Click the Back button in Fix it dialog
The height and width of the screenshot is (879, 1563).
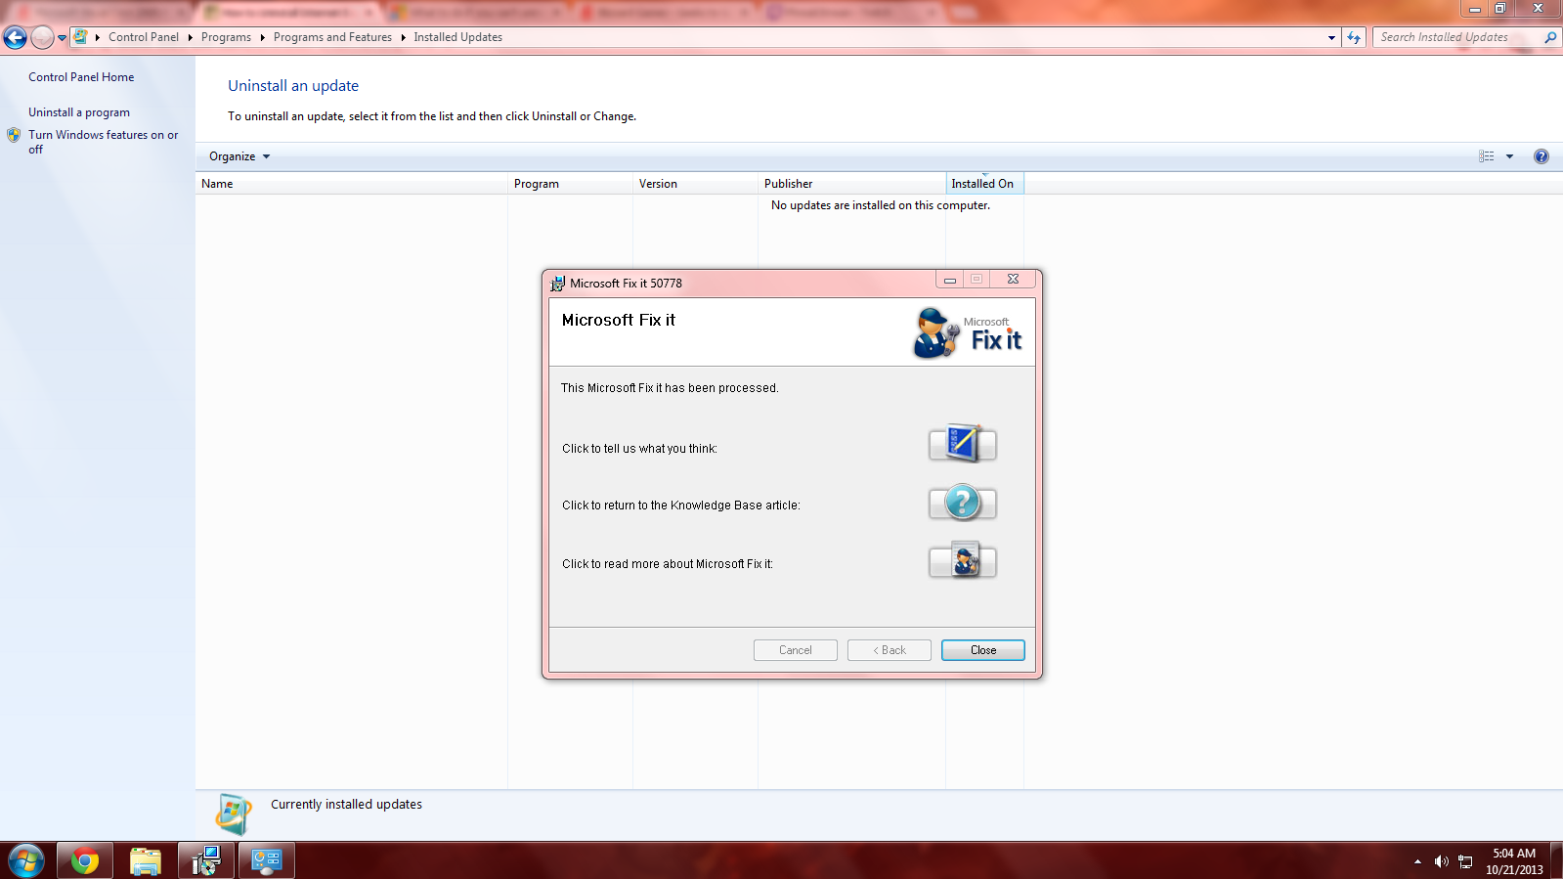point(889,650)
